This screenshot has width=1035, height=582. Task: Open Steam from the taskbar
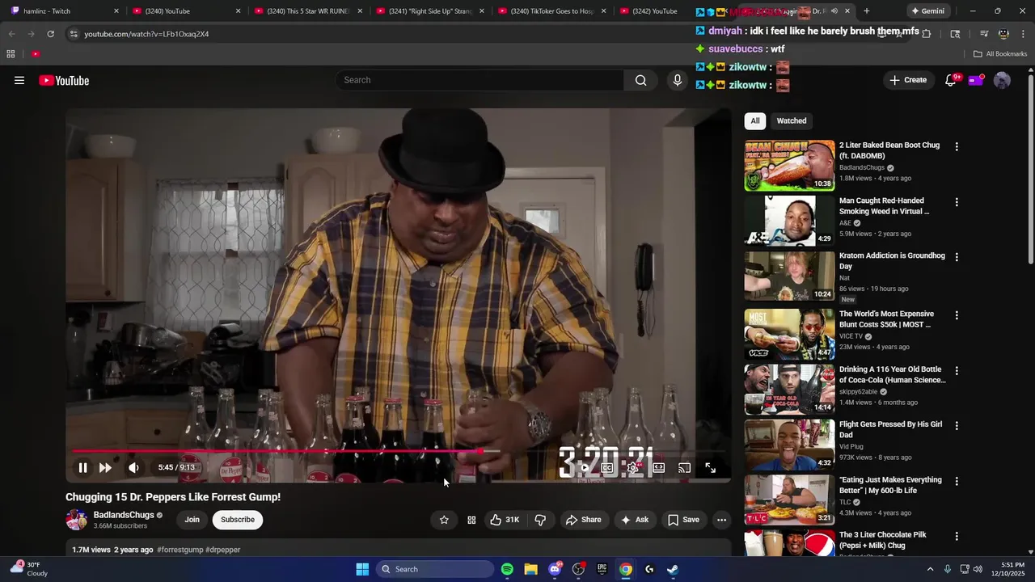[672, 569]
